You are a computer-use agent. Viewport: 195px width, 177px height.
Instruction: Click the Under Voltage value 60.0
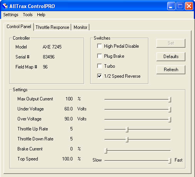click(69, 109)
